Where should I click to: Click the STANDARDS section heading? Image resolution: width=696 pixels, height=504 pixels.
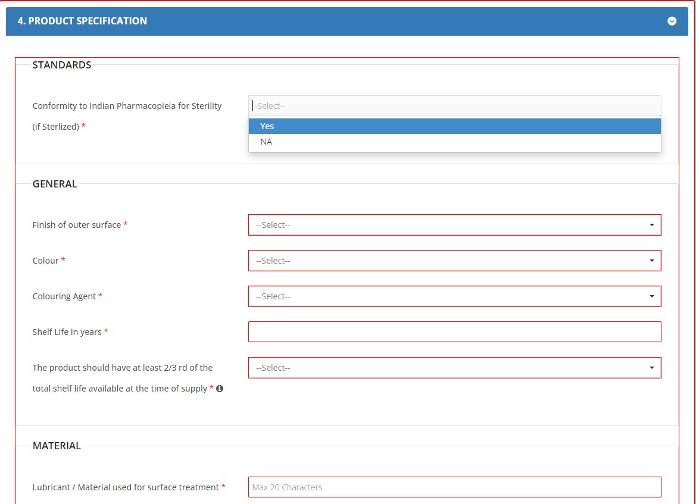point(62,65)
